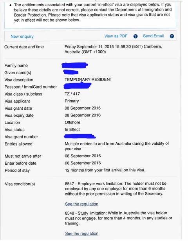
Task: Select the Send Email link
Action: [x=153, y=36]
